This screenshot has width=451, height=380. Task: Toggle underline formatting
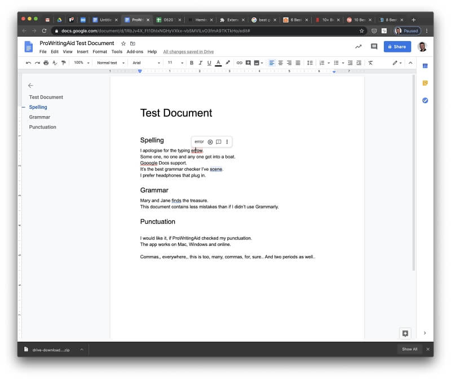(209, 63)
